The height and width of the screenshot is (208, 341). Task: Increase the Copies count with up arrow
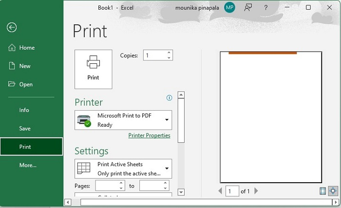coord(169,53)
